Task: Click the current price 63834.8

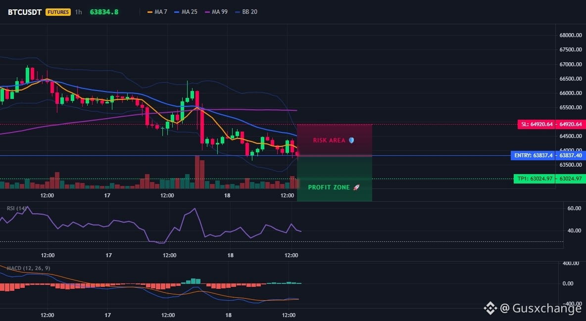Action: point(104,12)
